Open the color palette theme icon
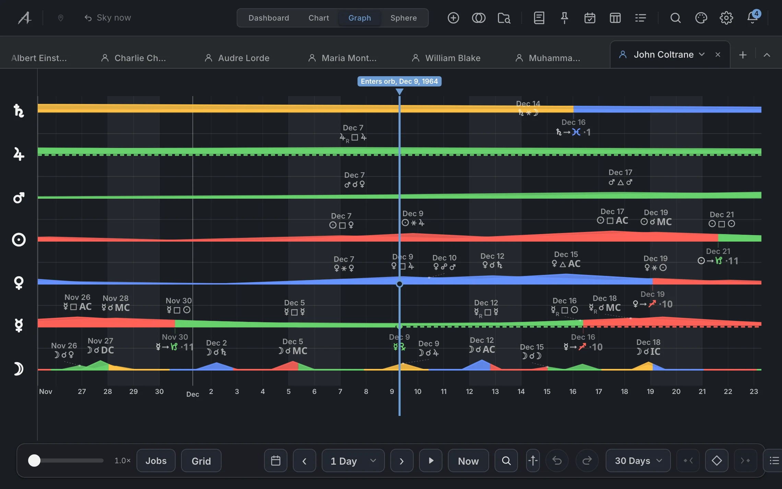Viewport: 782px width, 489px height. [701, 18]
